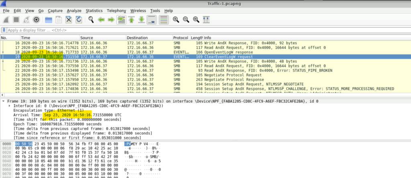
Task: Close the capture file with X icon
Action: click(69, 20)
